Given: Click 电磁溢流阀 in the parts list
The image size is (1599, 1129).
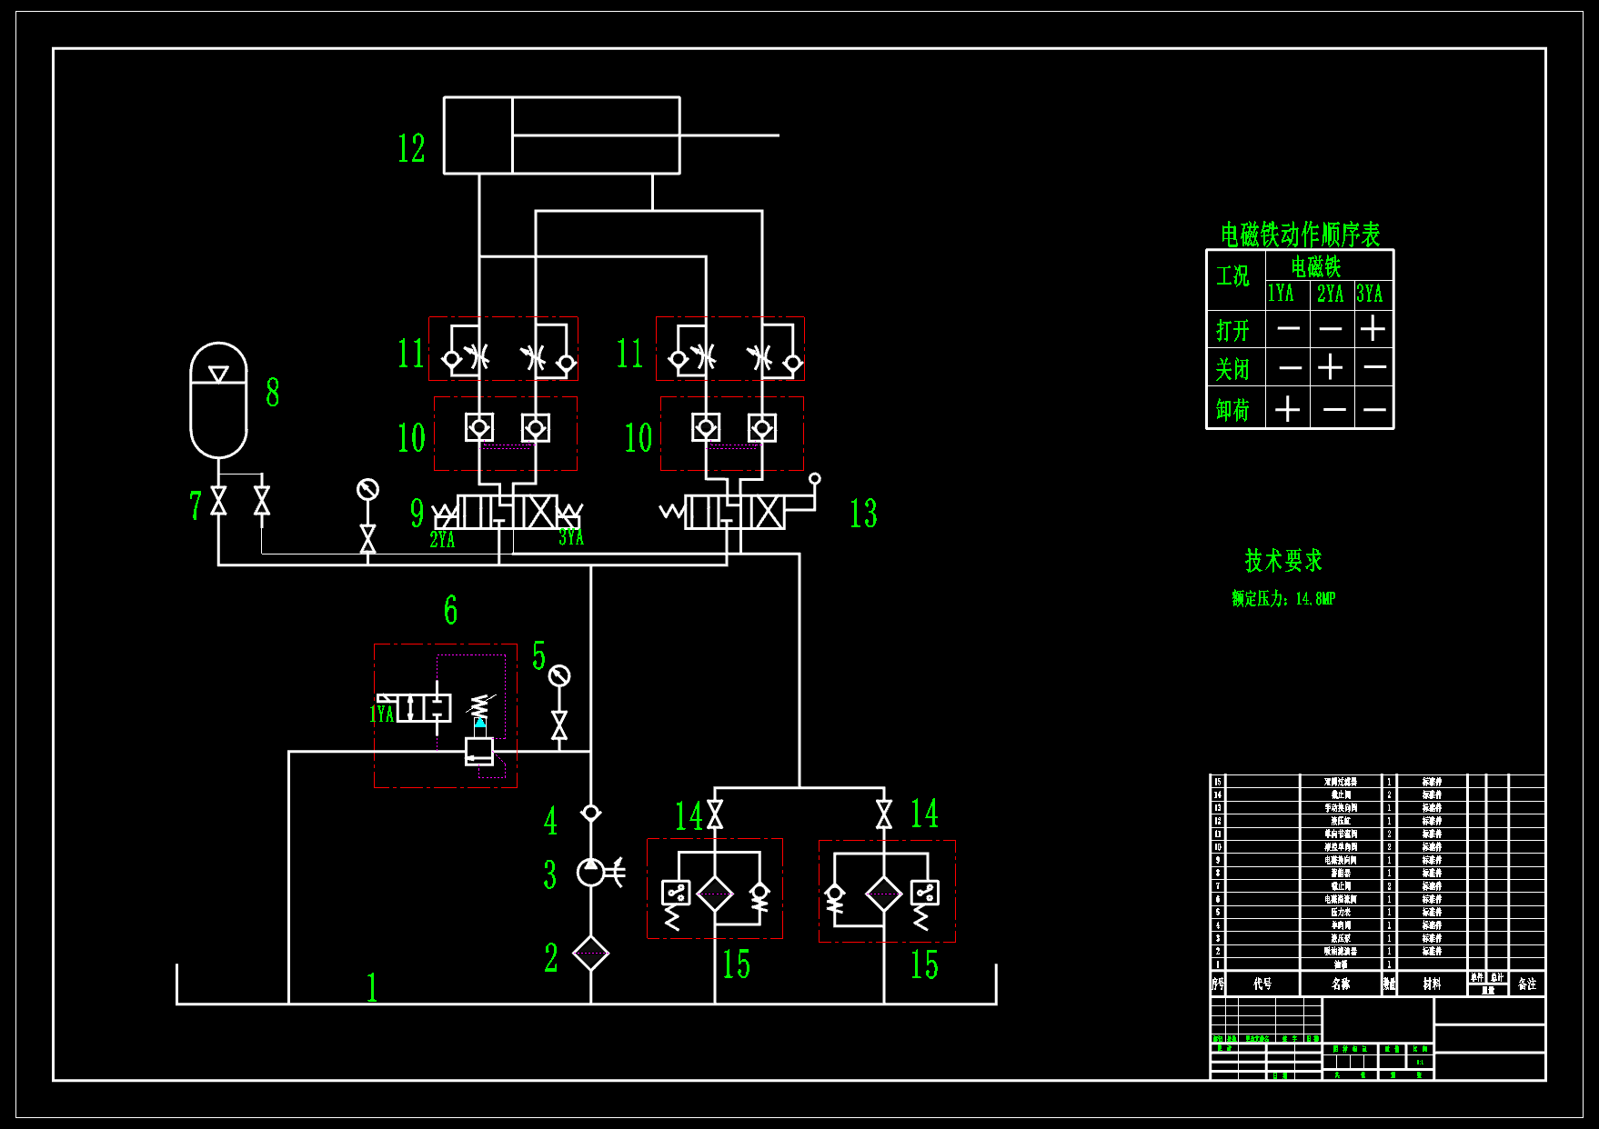Looking at the screenshot, I should [x=1341, y=899].
